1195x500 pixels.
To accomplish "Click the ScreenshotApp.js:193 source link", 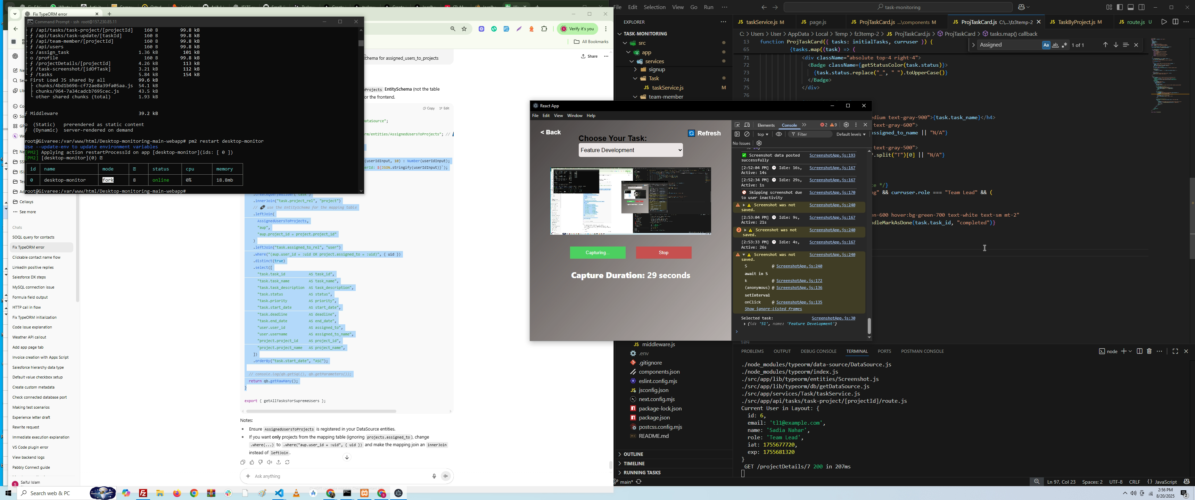I will pos(832,155).
